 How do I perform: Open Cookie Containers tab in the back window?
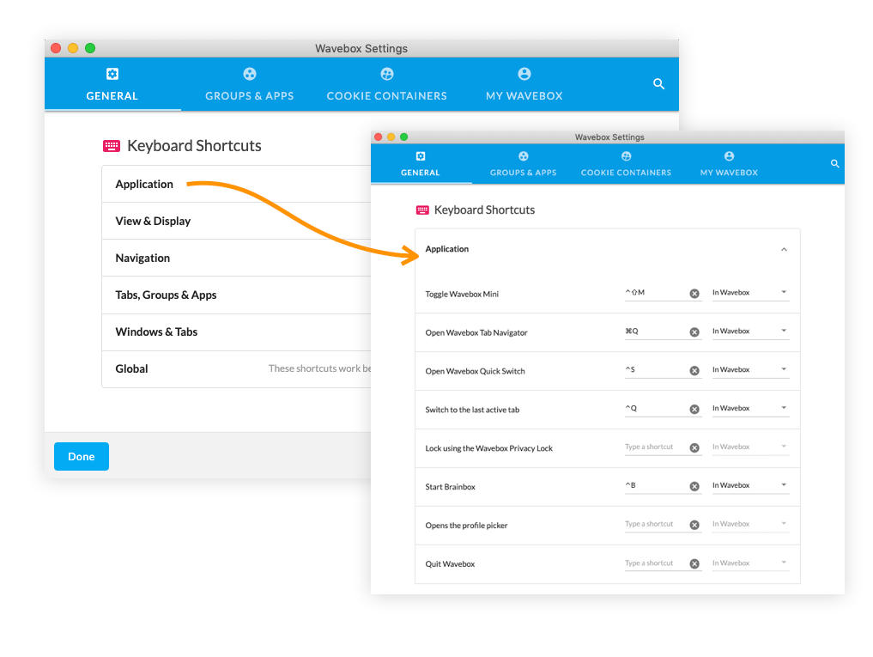[x=386, y=84]
